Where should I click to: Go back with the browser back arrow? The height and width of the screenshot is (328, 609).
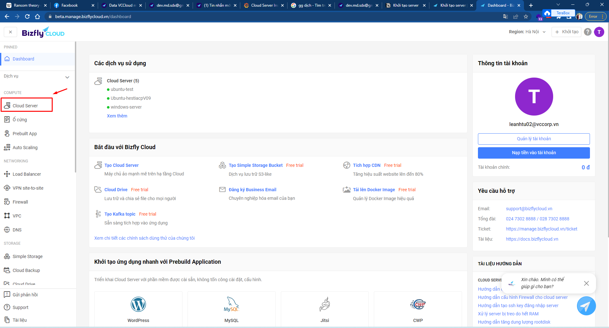pos(7,16)
